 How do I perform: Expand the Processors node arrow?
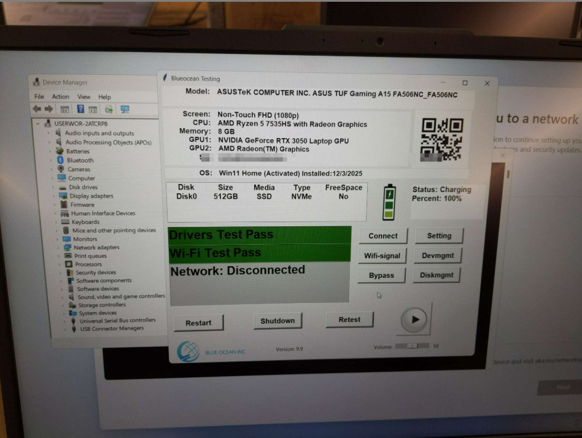[x=60, y=264]
